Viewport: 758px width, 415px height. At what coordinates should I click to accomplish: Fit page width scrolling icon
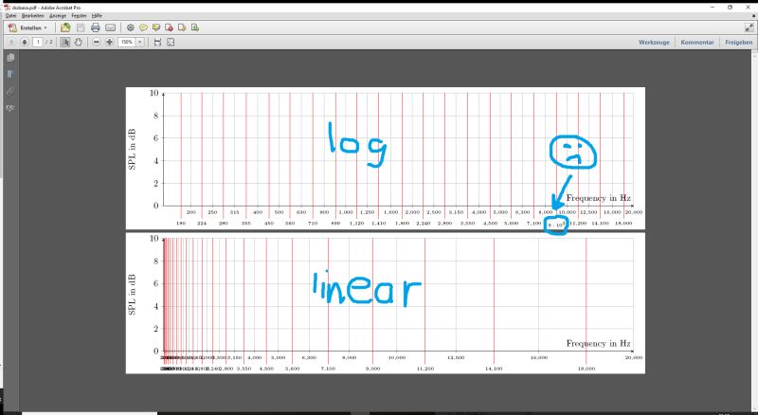157,42
